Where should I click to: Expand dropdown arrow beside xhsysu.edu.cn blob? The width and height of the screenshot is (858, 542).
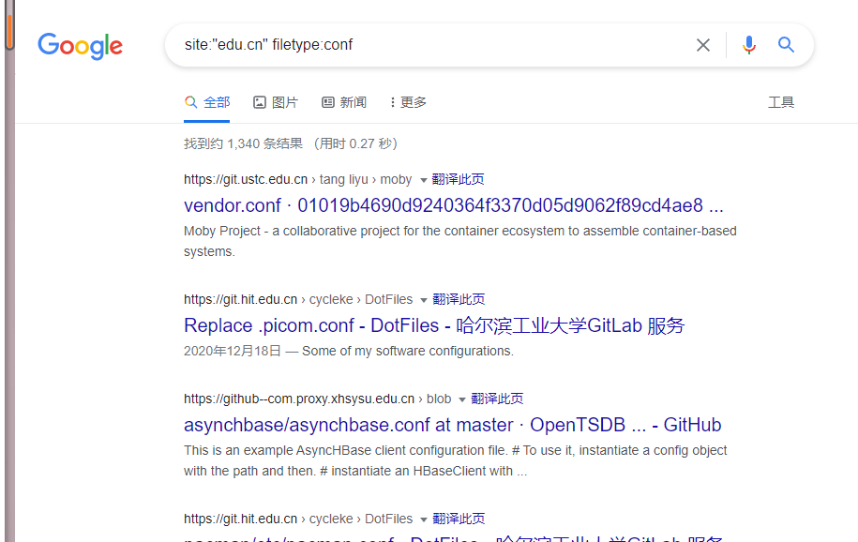pos(462,399)
